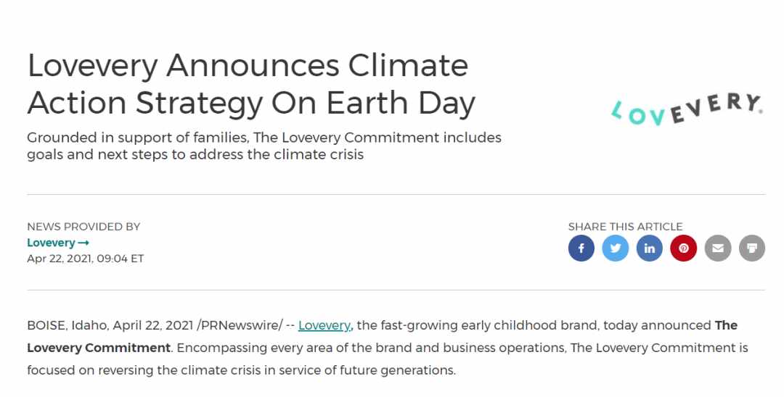Click the subheadline starting with Grounded in support
Viewport: 784px width, 397px height.
click(264, 146)
